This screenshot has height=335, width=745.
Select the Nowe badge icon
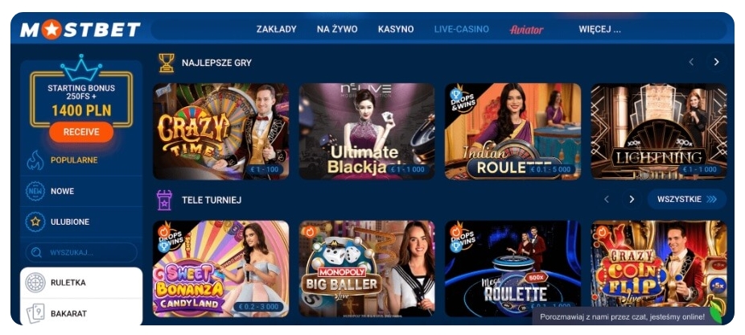[35, 192]
